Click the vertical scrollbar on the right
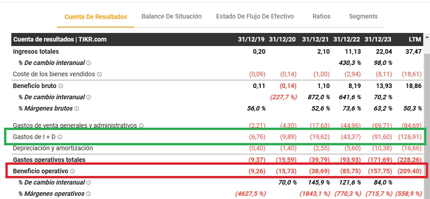The width and height of the screenshot is (430, 199). pos(426,113)
